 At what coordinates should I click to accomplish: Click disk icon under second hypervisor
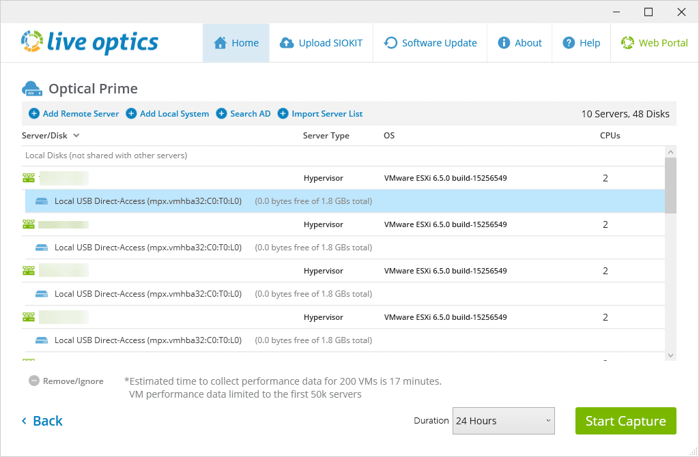pos(42,248)
